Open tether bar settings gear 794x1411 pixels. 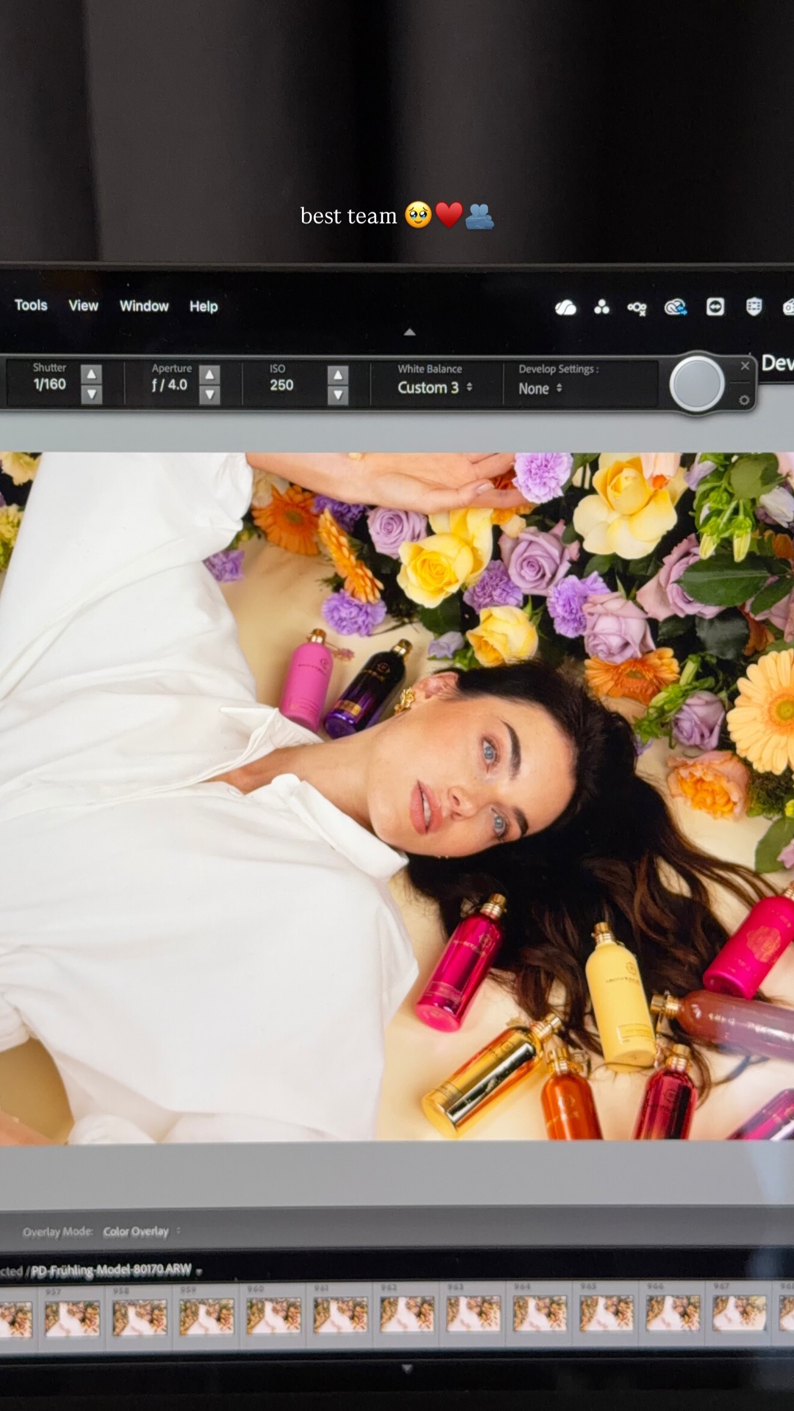(x=744, y=401)
